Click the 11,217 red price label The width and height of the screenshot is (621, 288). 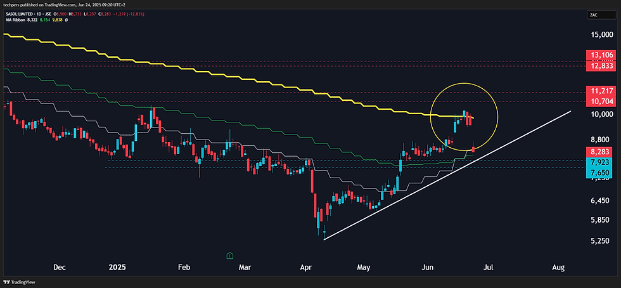[600, 89]
